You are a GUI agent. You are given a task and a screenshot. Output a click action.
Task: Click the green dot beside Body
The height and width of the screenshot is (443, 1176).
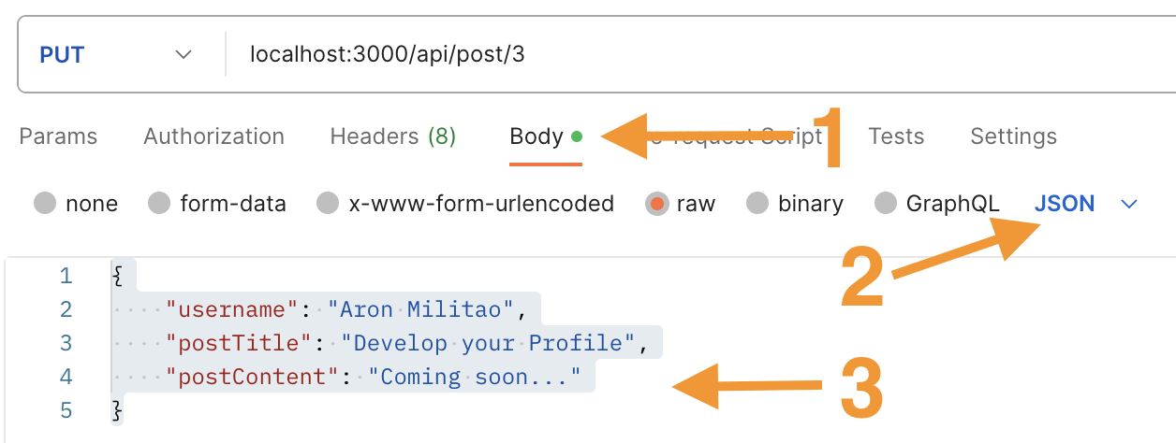[577, 136]
